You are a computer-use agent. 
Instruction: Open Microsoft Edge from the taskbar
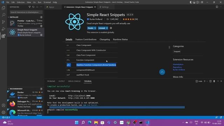pos(90,122)
